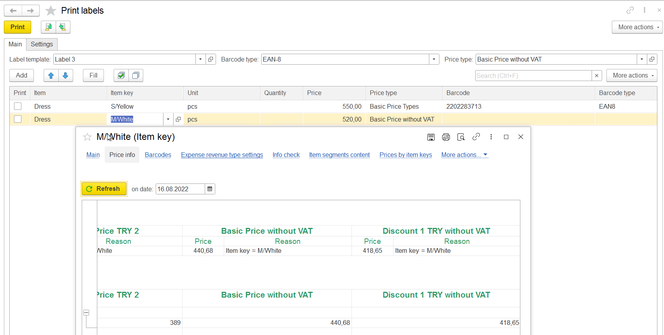The width and height of the screenshot is (664, 335).
Task: Save the M/White report with diskette icon
Action: [431, 137]
